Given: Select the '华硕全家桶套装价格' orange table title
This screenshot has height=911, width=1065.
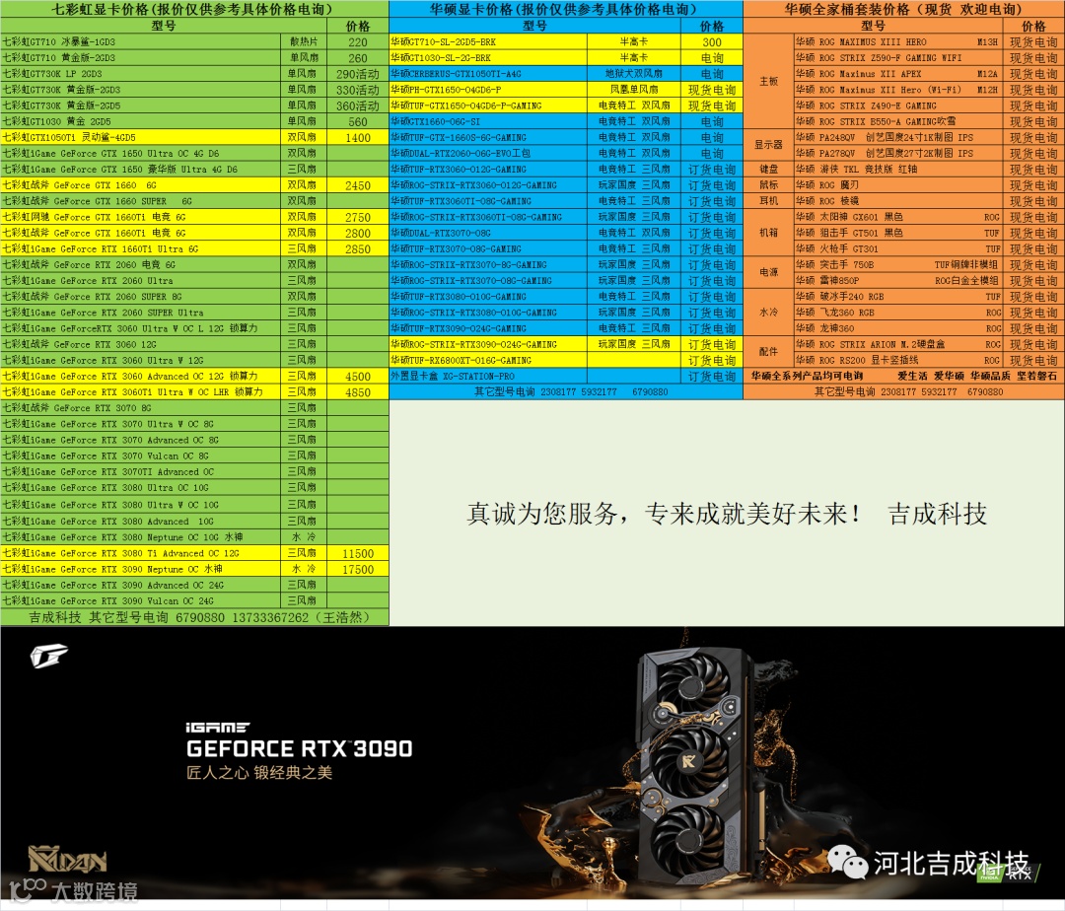Looking at the screenshot, I should [x=904, y=9].
